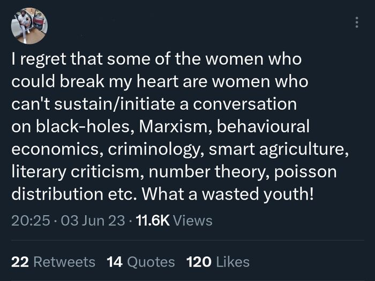The width and height of the screenshot is (375, 281).
Task: Open the tweet author's profile picture
Action: (29, 26)
